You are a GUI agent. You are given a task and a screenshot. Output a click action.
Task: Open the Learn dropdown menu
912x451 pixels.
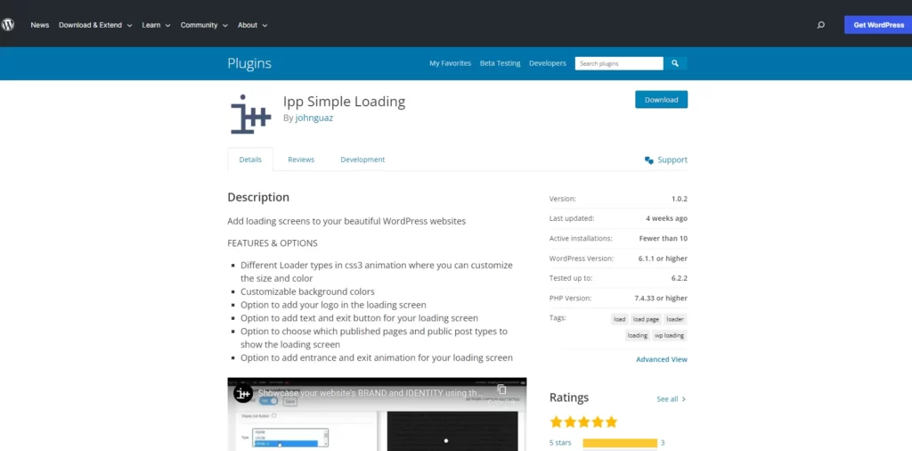point(156,25)
